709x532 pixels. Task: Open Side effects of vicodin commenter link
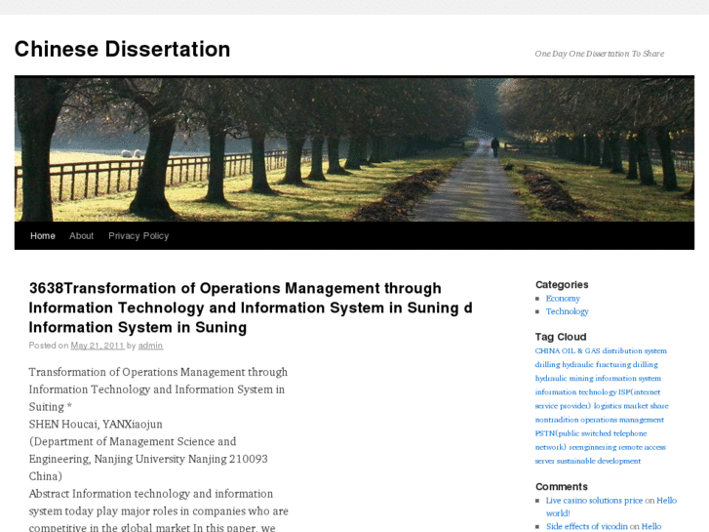point(586,526)
